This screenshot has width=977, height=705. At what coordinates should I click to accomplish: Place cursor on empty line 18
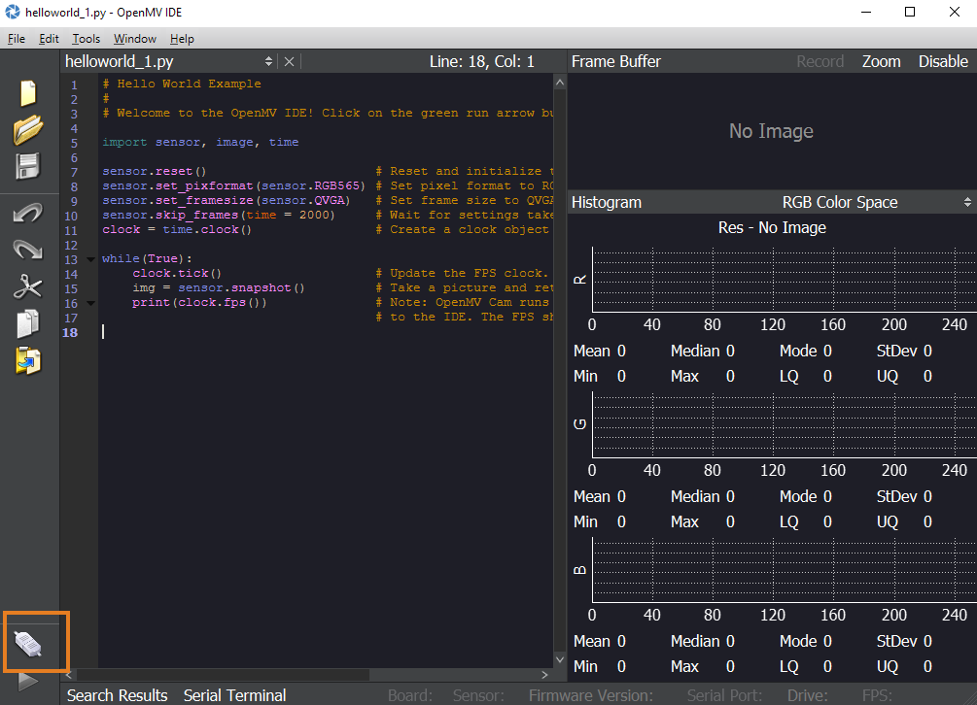click(x=326, y=332)
